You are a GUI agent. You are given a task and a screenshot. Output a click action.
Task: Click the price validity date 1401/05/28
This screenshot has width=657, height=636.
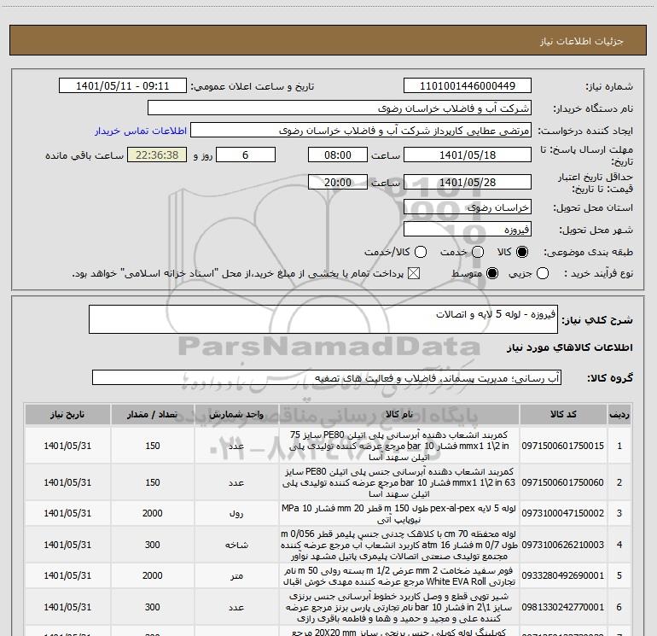click(468, 182)
